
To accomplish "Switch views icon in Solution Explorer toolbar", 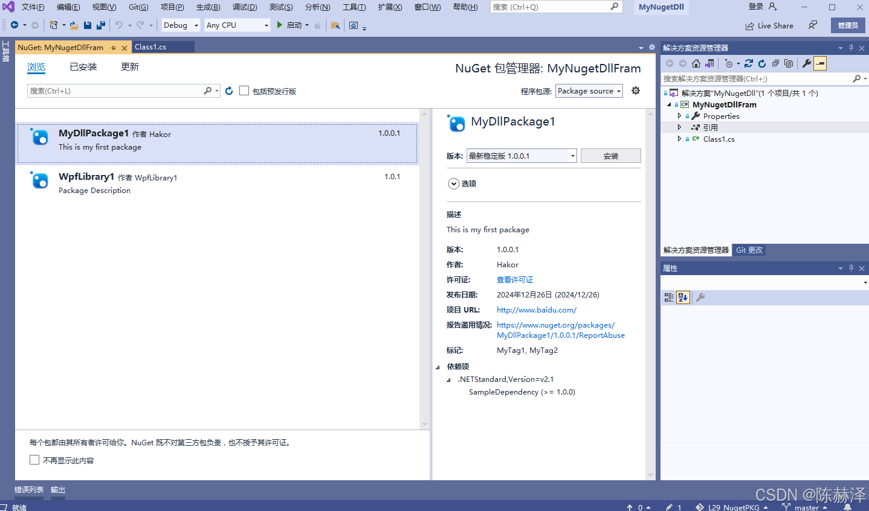I will [x=710, y=63].
